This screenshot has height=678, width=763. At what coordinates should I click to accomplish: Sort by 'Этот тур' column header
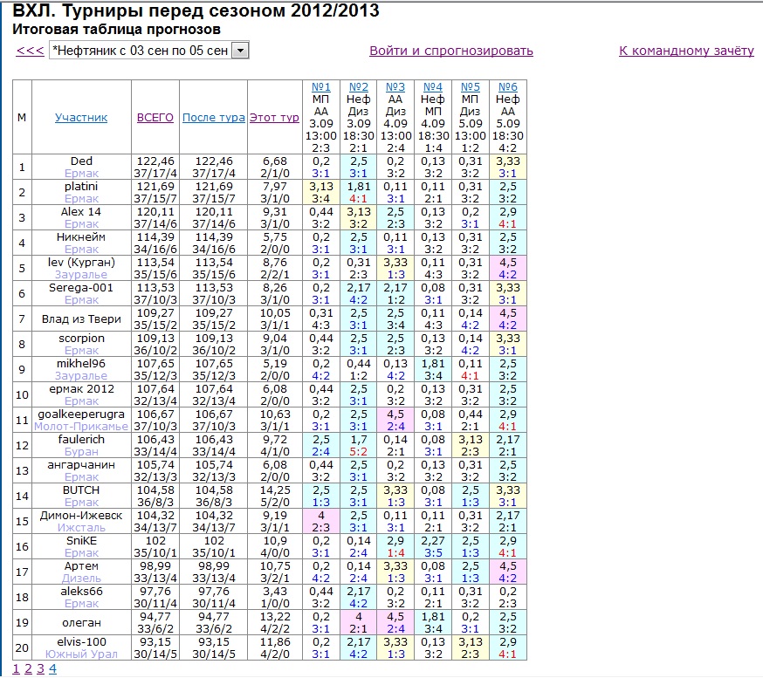click(x=274, y=118)
